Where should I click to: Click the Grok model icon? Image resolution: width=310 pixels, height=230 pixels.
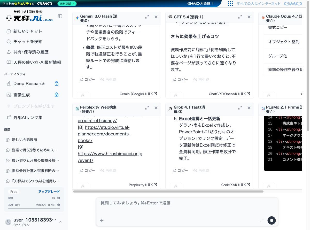click(170, 109)
